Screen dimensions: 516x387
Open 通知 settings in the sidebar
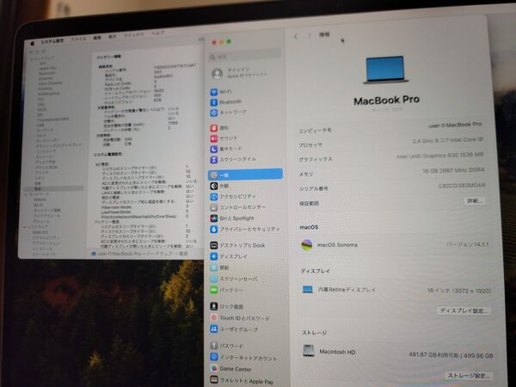[219, 127]
